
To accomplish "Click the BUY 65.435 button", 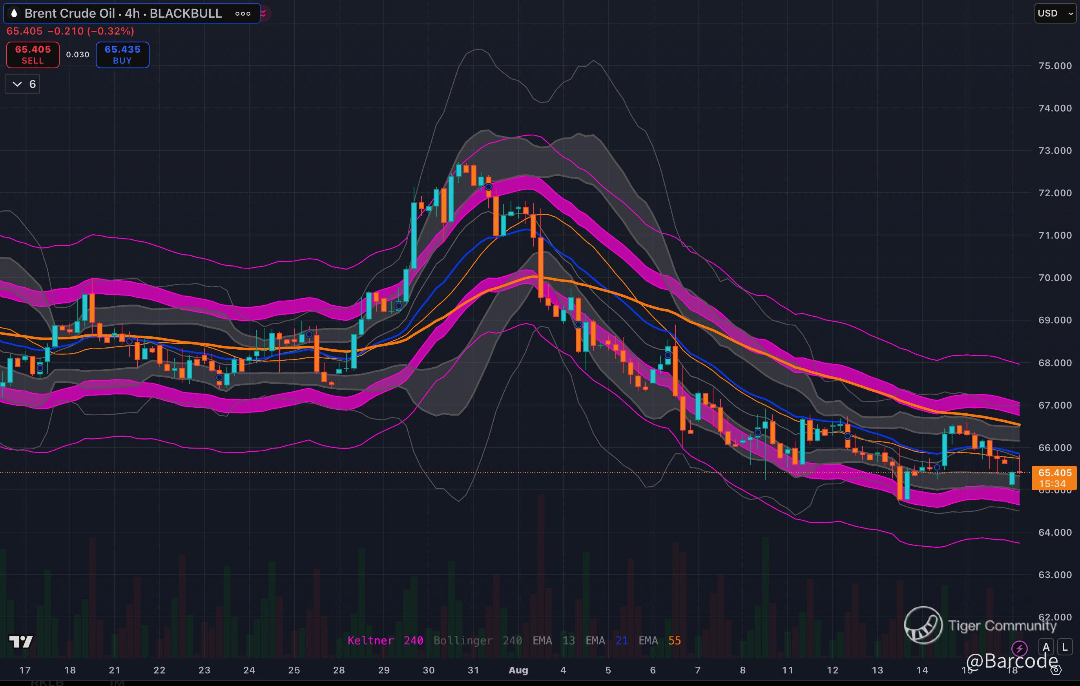I will click(122, 55).
